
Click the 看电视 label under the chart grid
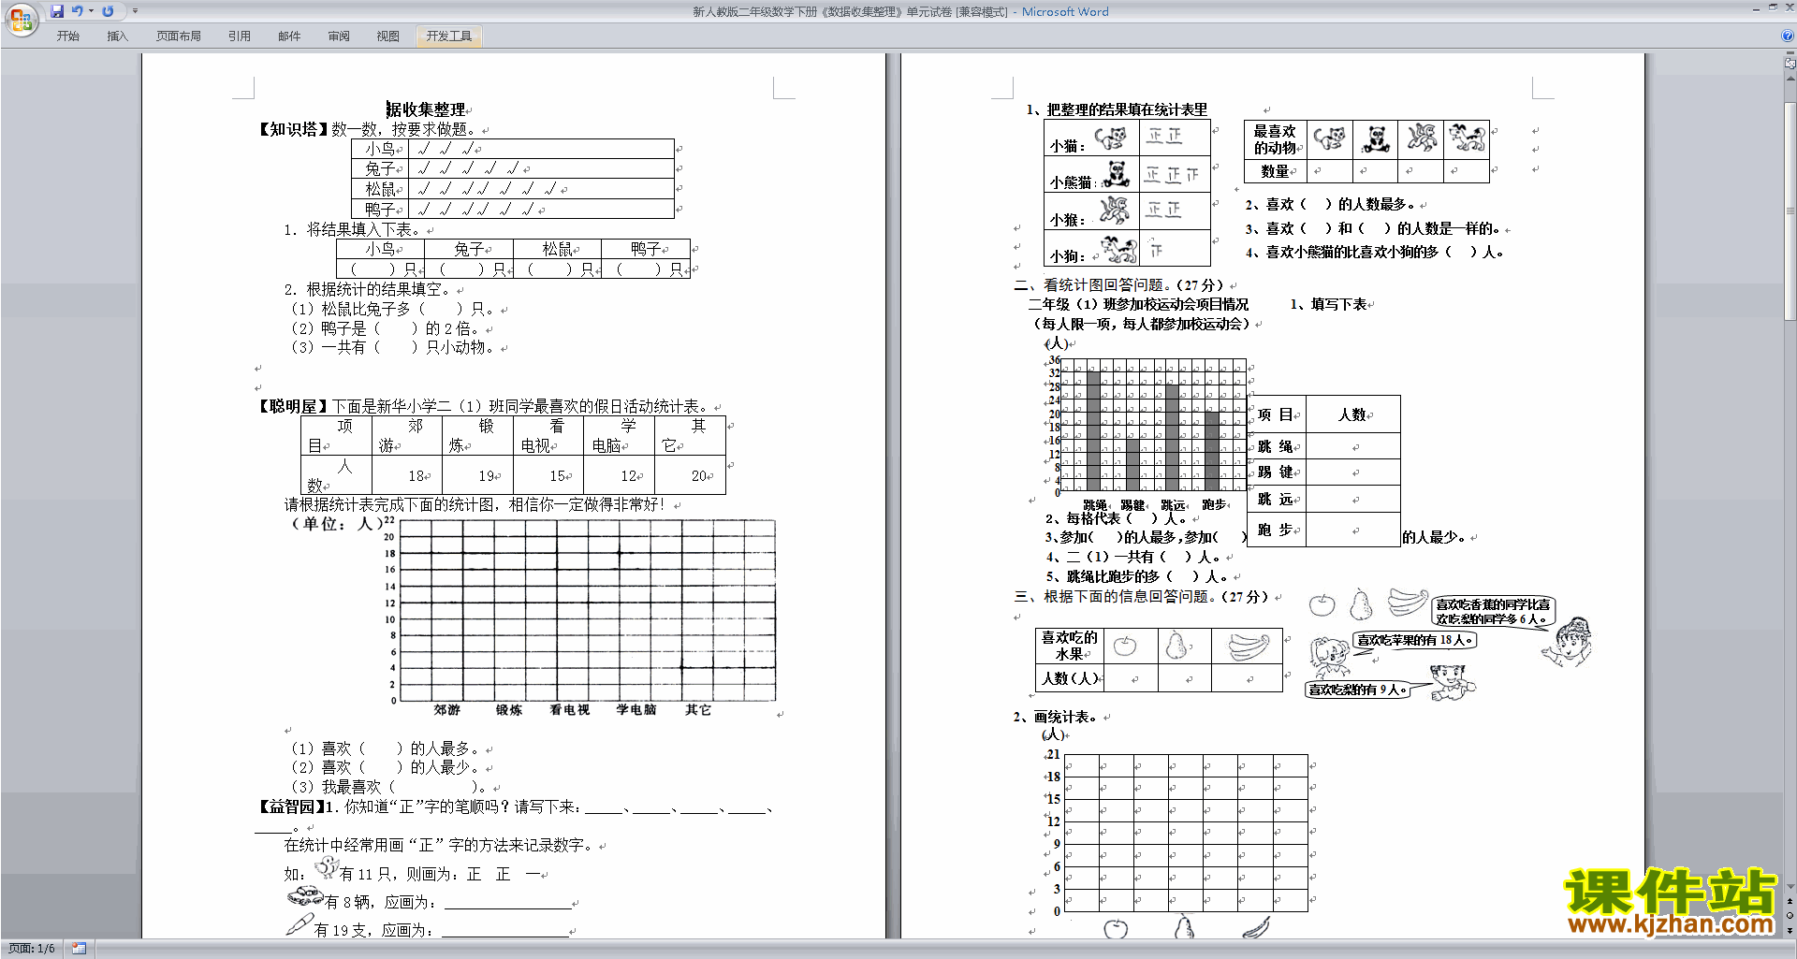570,710
